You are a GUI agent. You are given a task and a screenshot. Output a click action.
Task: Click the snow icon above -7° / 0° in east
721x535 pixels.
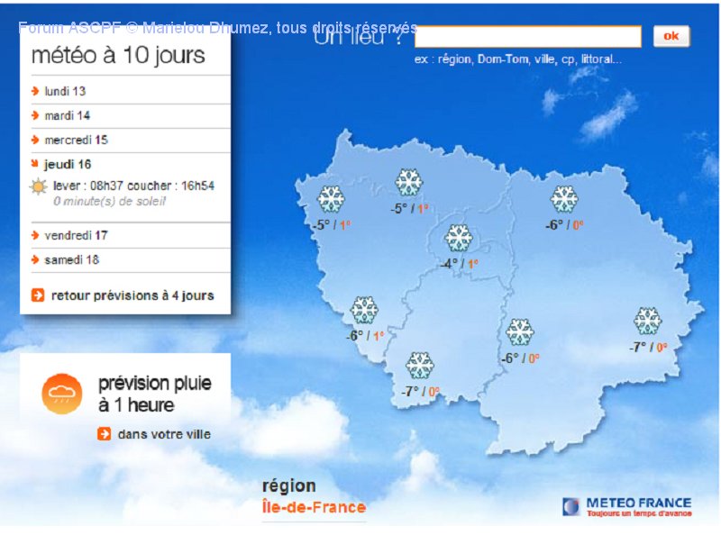pos(647,321)
